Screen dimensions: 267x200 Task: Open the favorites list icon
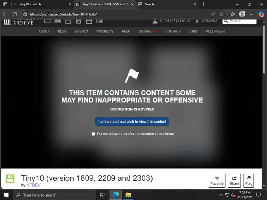coord(233,14)
